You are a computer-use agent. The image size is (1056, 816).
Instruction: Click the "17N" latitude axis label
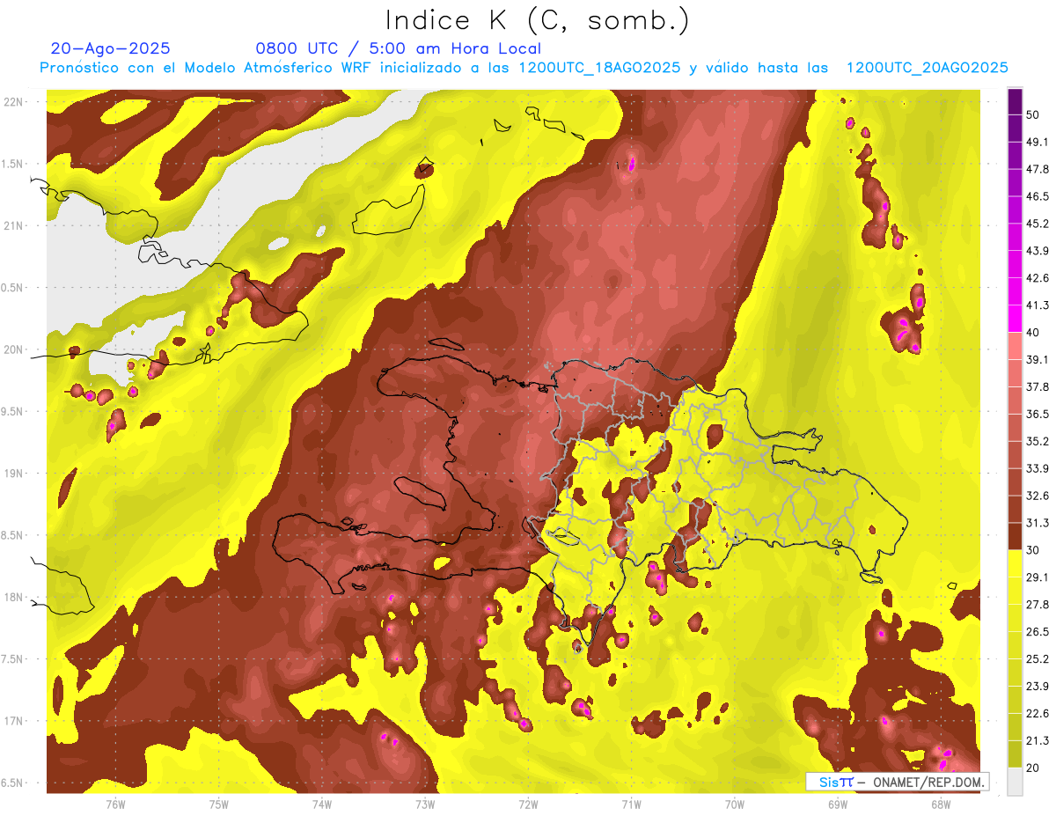pyautogui.click(x=14, y=721)
